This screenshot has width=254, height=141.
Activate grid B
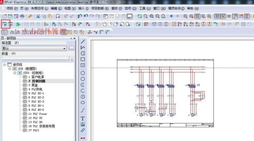click(191, 16)
